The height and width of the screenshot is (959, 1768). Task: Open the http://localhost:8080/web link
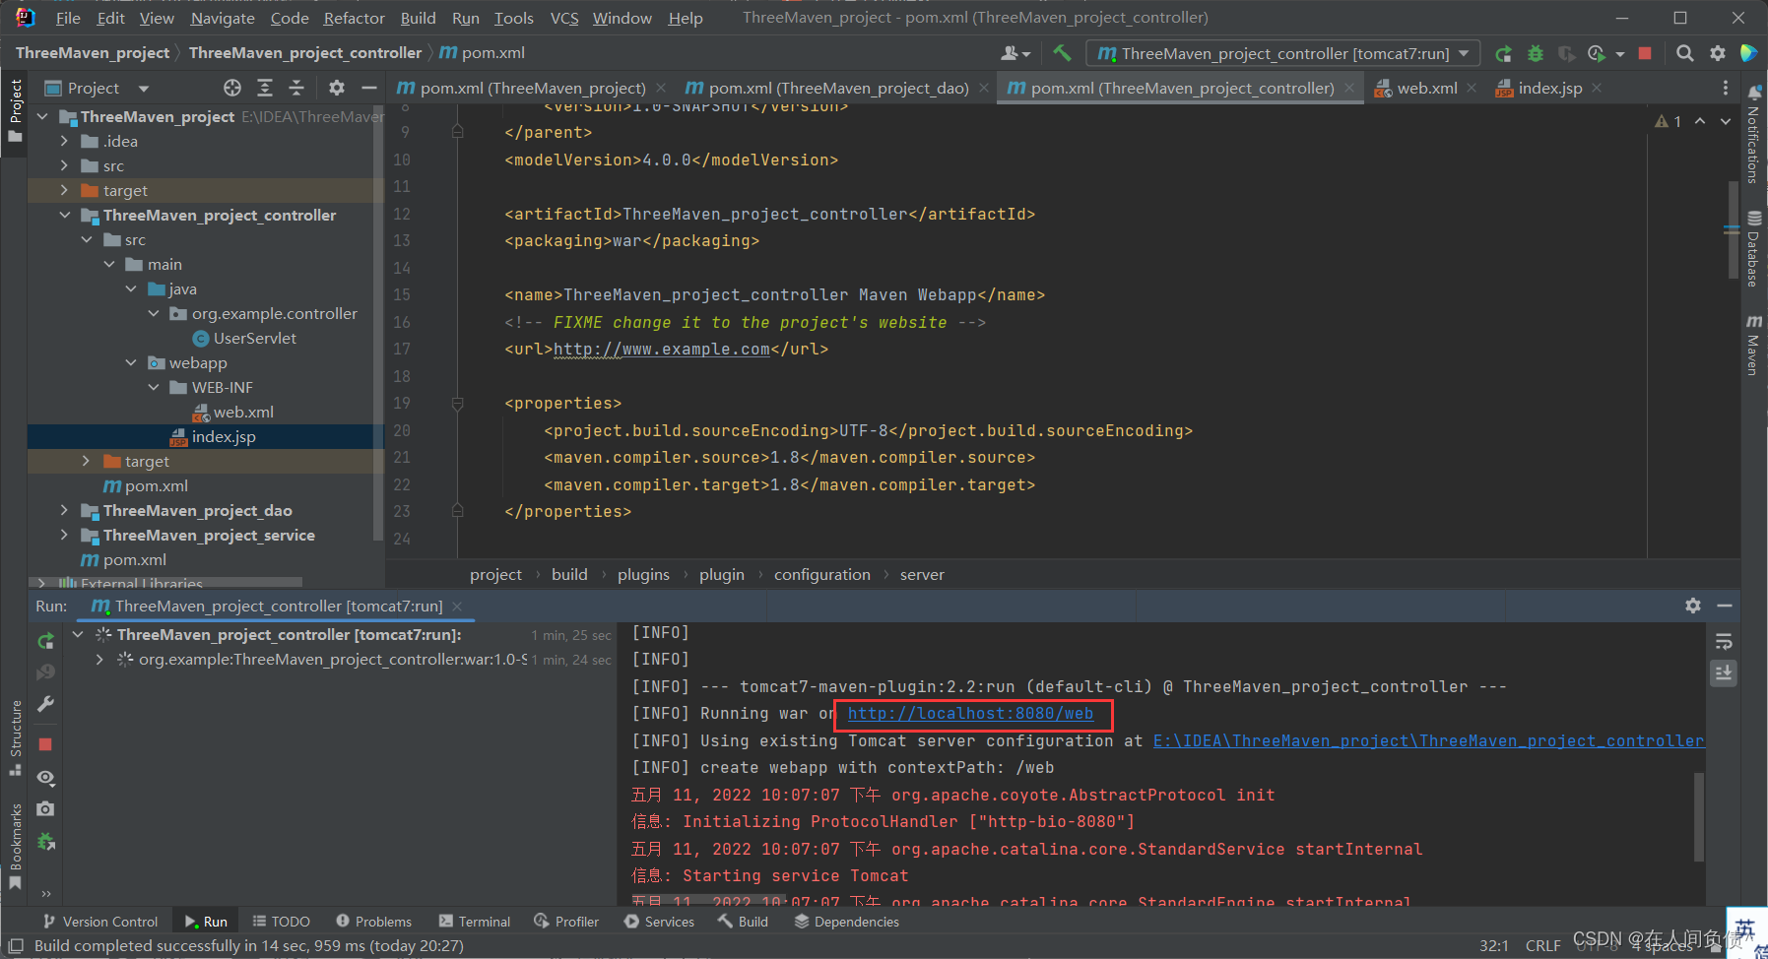click(970, 714)
